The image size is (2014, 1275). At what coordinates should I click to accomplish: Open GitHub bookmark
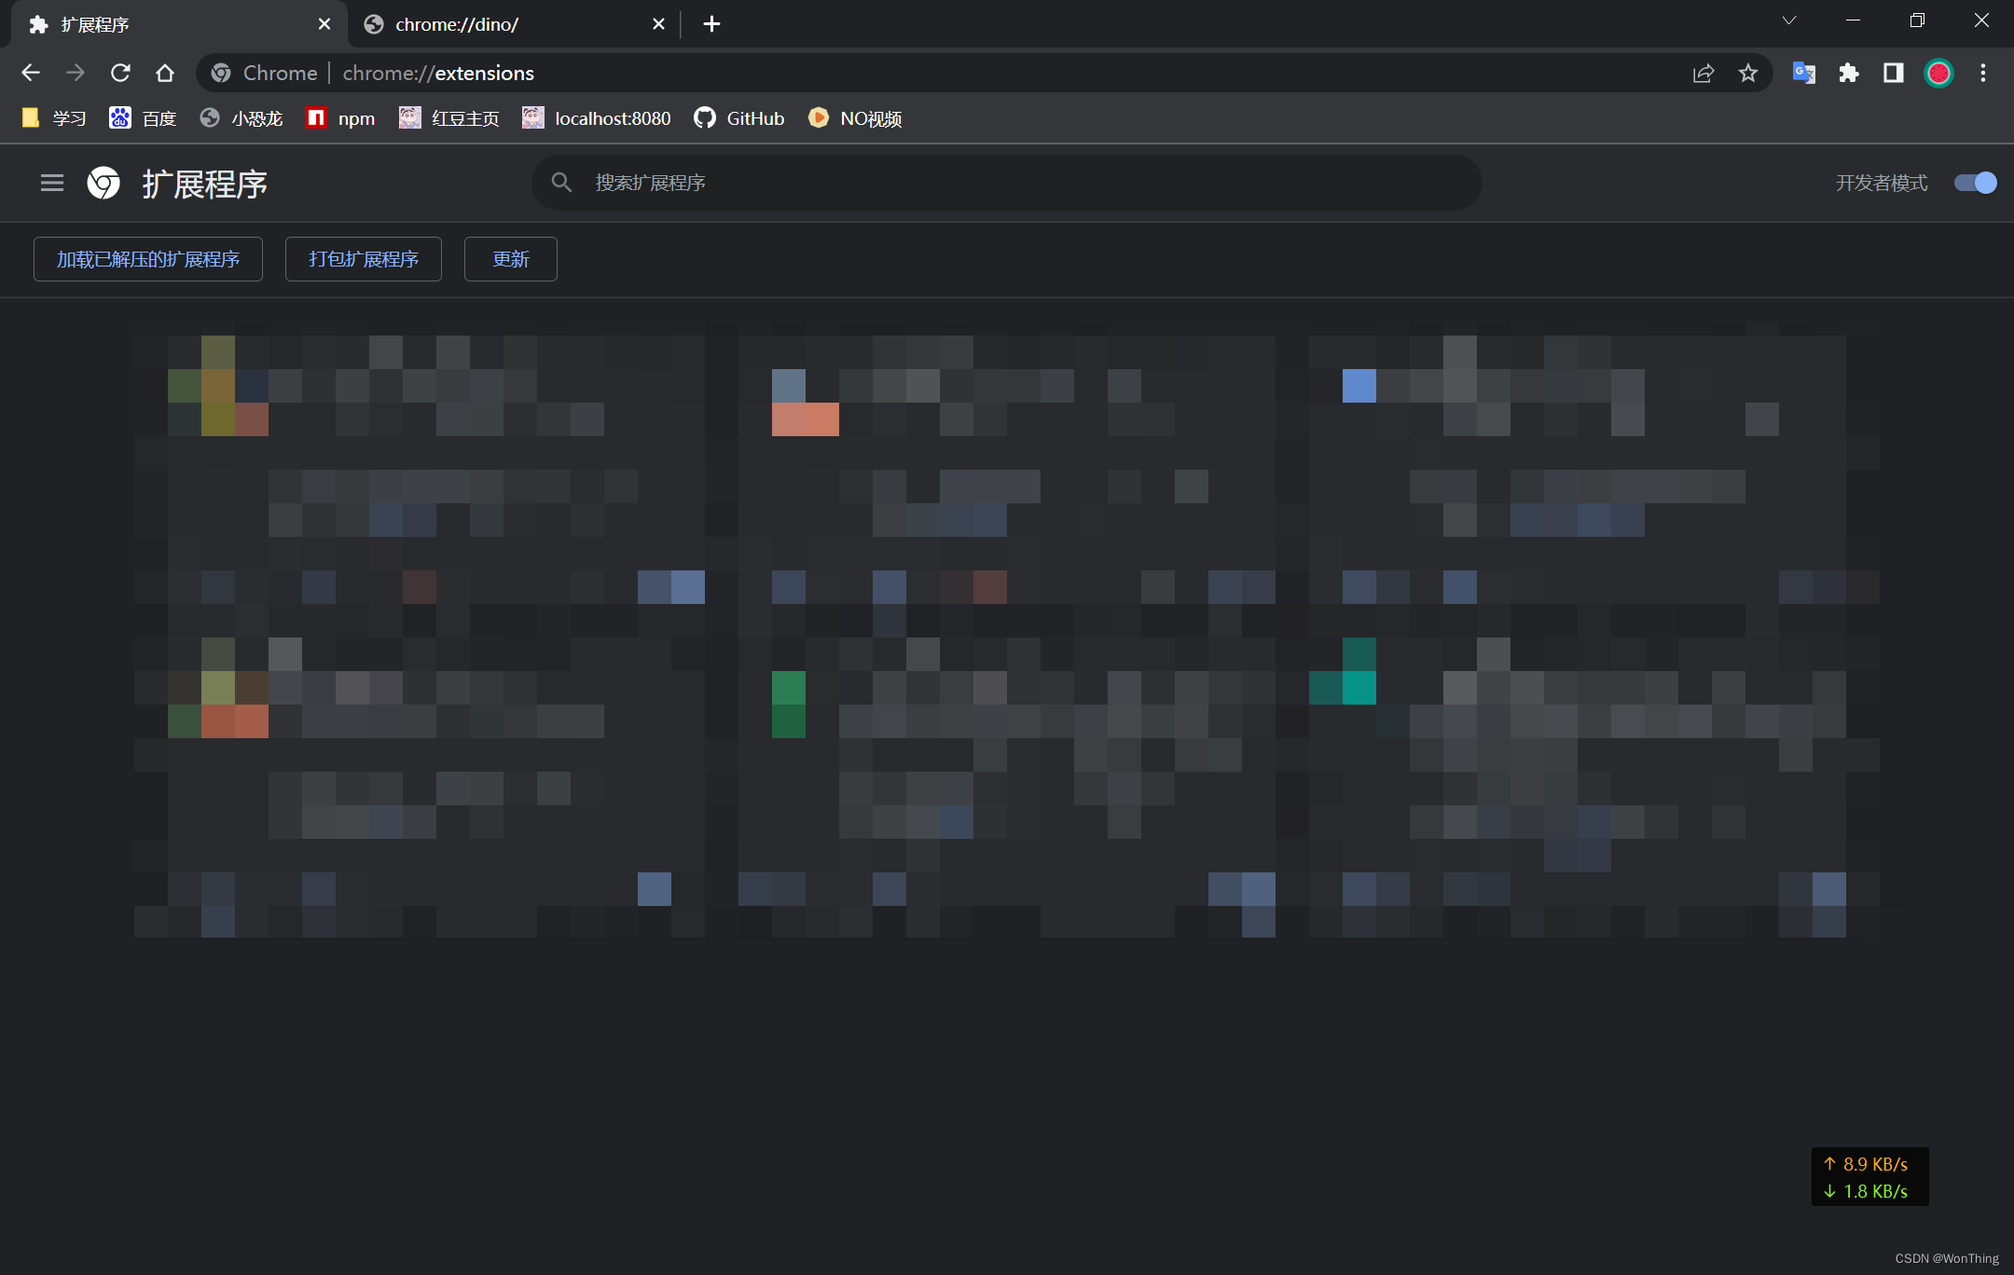(739, 118)
